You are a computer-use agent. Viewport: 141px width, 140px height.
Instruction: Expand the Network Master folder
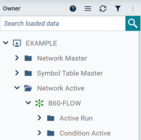pyautogui.click(x=17, y=58)
